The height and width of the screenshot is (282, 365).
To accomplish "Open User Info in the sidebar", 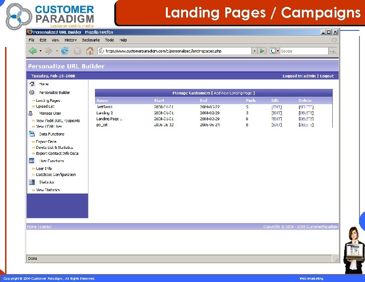I will pos(44,169).
